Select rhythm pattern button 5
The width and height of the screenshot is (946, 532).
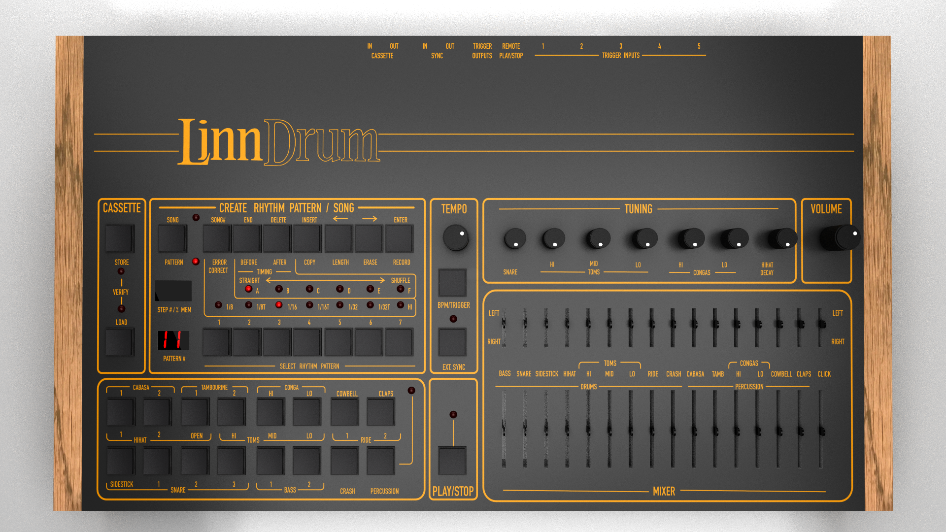pyautogui.click(x=338, y=342)
